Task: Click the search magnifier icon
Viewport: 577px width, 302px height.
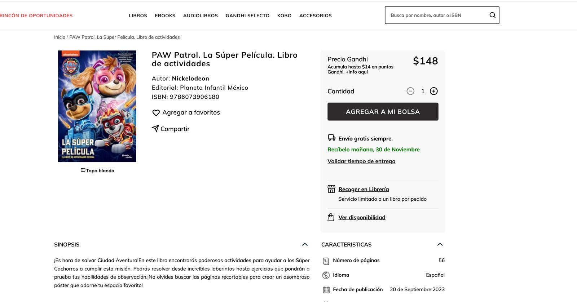Action: [492, 15]
